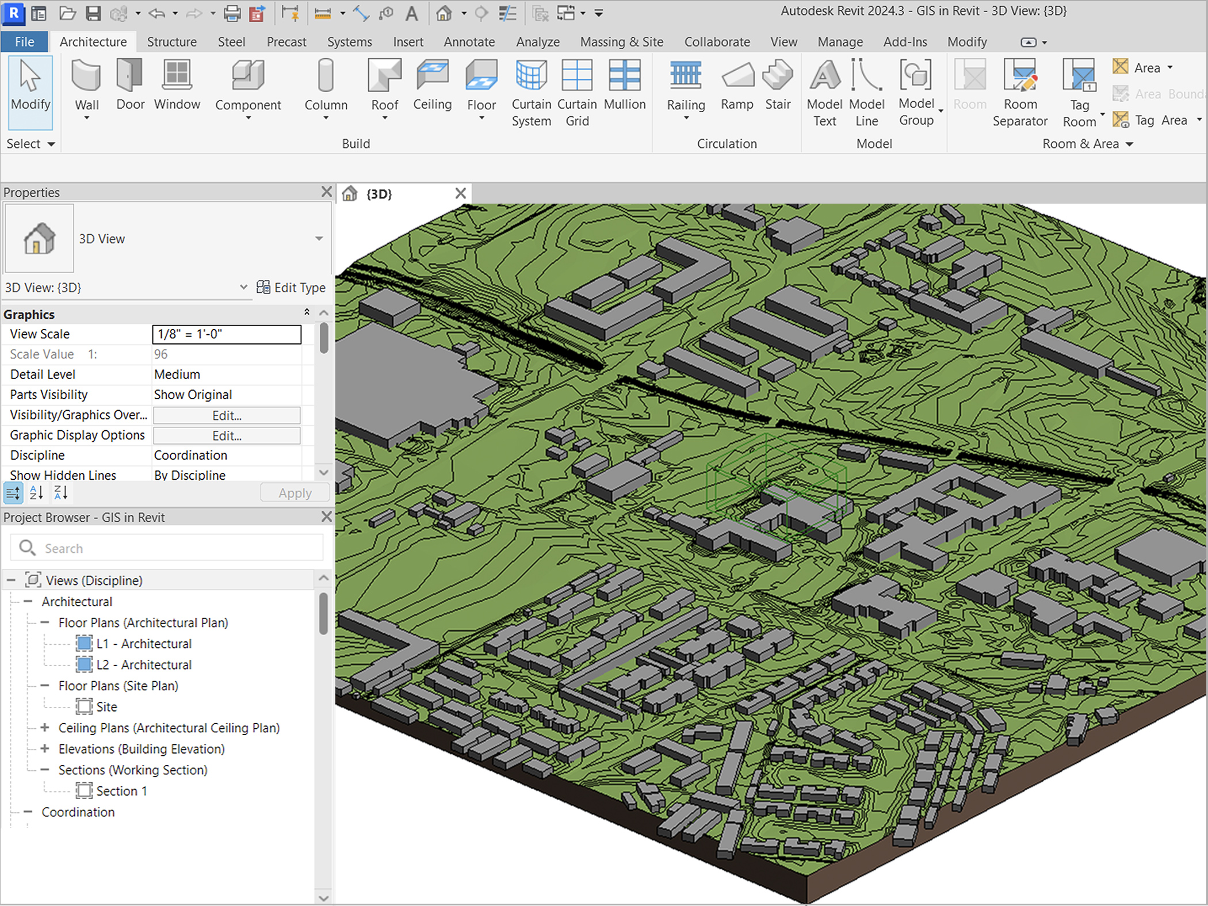Open the 3D View type selector dropdown
Screen dimensions: 1208x906
[x=319, y=239]
